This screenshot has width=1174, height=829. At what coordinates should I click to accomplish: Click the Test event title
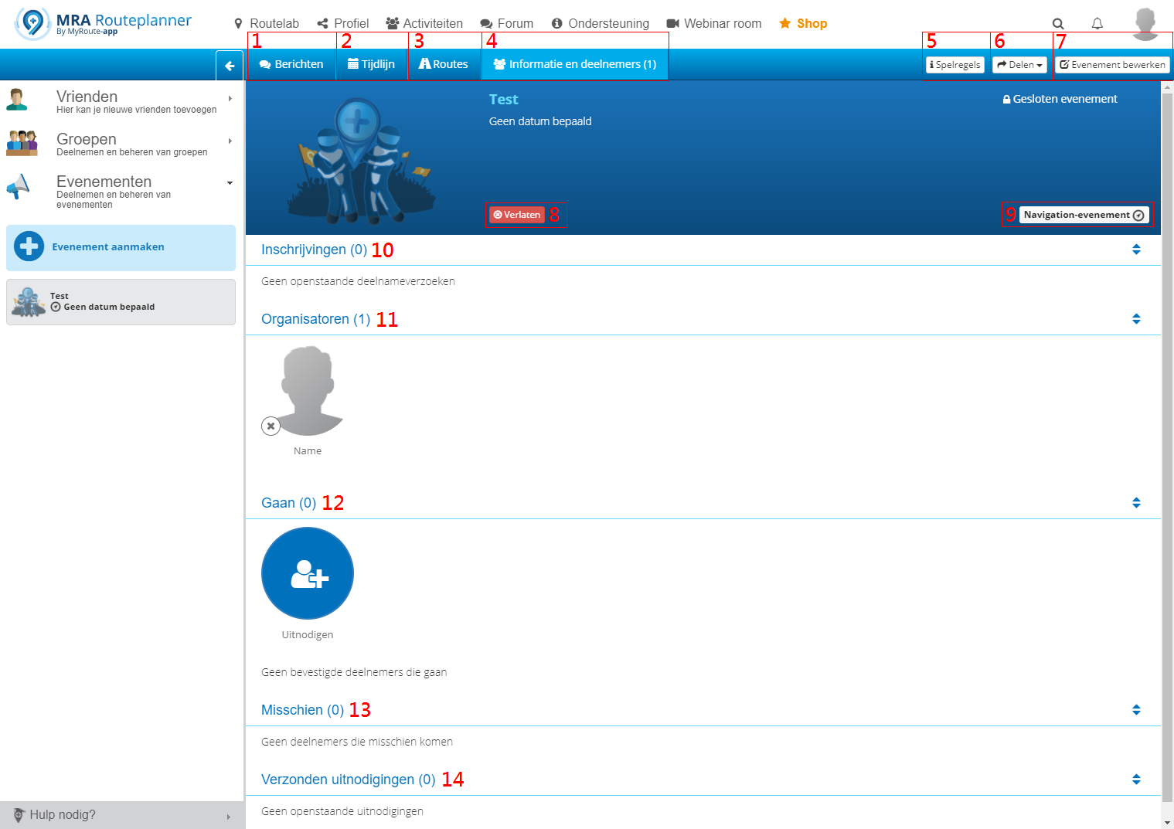[503, 100]
